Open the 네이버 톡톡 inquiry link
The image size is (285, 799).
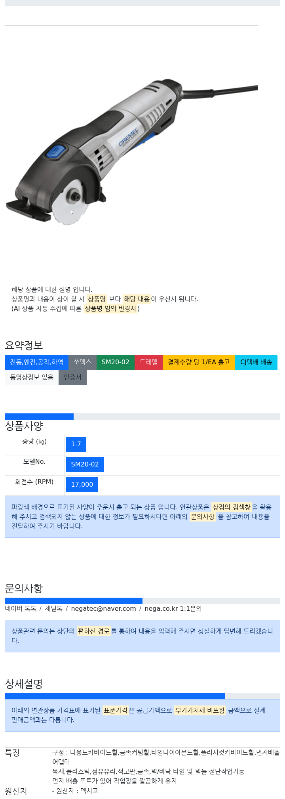tap(21, 609)
